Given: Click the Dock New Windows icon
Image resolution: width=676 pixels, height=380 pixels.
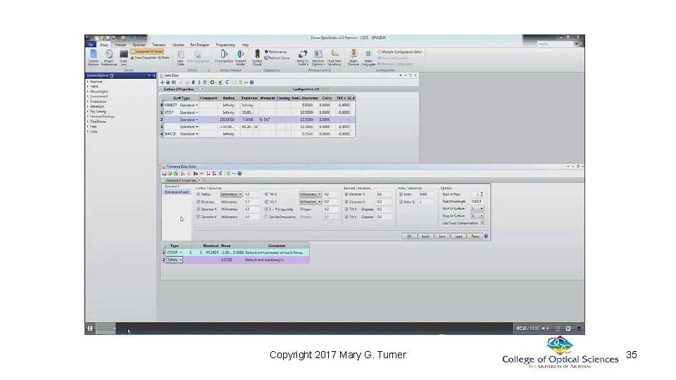Looking at the screenshot, I should point(334,57).
